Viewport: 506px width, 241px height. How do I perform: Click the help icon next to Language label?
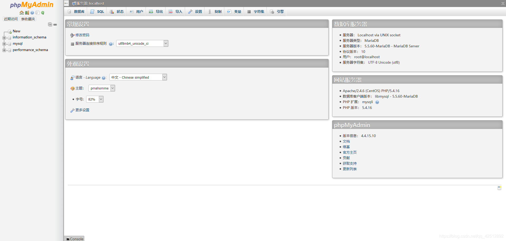(x=104, y=78)
